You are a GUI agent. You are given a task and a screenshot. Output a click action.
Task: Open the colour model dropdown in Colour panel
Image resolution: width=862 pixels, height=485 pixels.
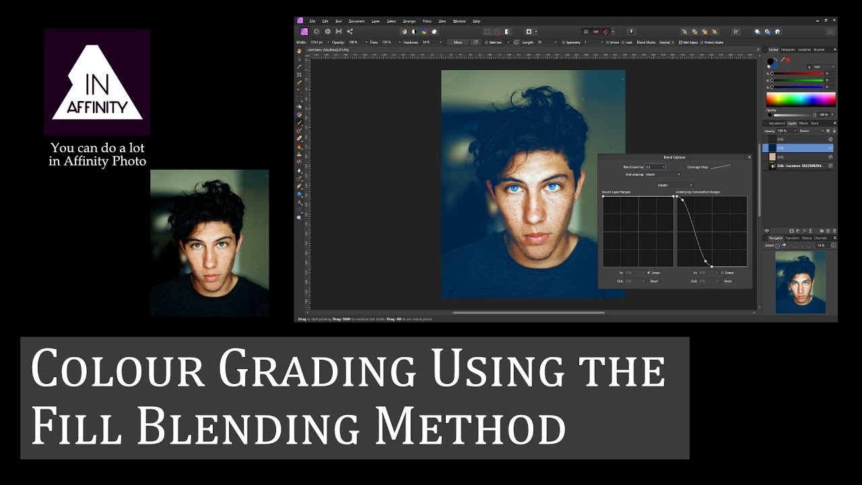(824, 67)
